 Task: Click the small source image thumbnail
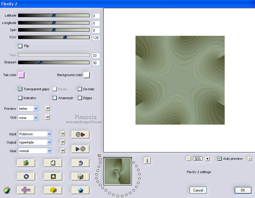118,171
